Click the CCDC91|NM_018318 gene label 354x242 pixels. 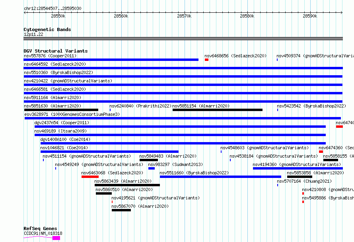(x=43, y=233)
